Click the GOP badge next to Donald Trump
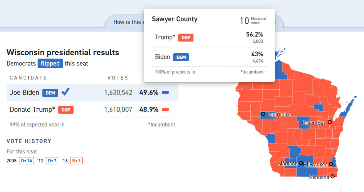This screenshot has height=192, width=364. click(x=66, y=109)
